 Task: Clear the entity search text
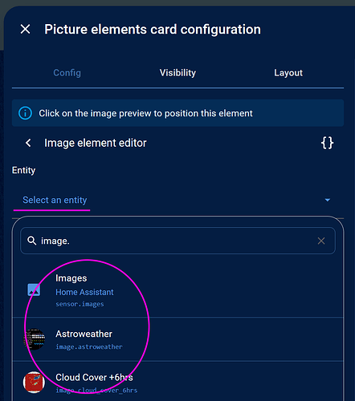coord(321,241)
